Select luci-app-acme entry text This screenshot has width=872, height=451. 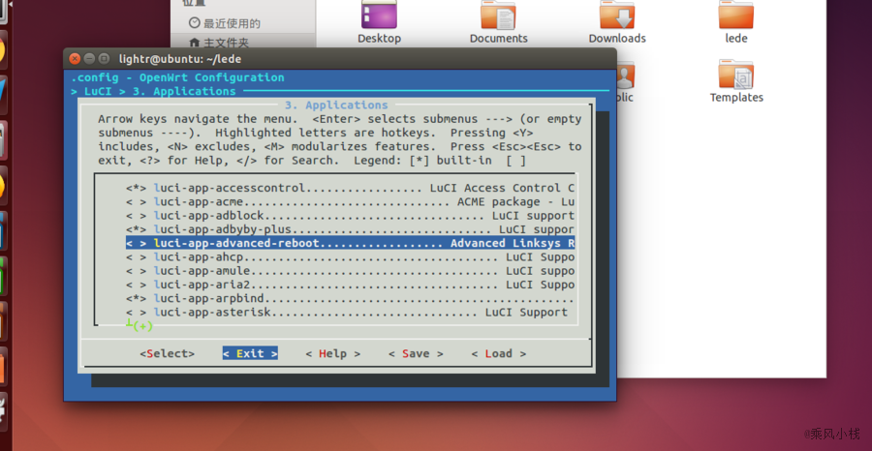(199, 202)
